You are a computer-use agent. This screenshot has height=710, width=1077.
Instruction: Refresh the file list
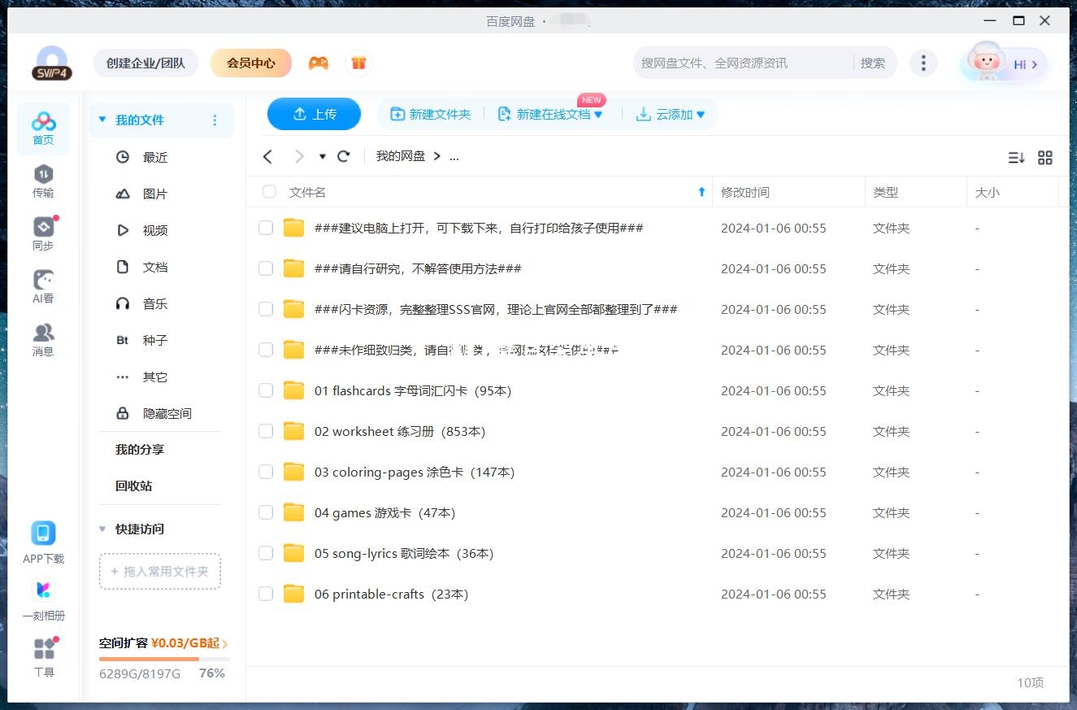coord(343,155)
